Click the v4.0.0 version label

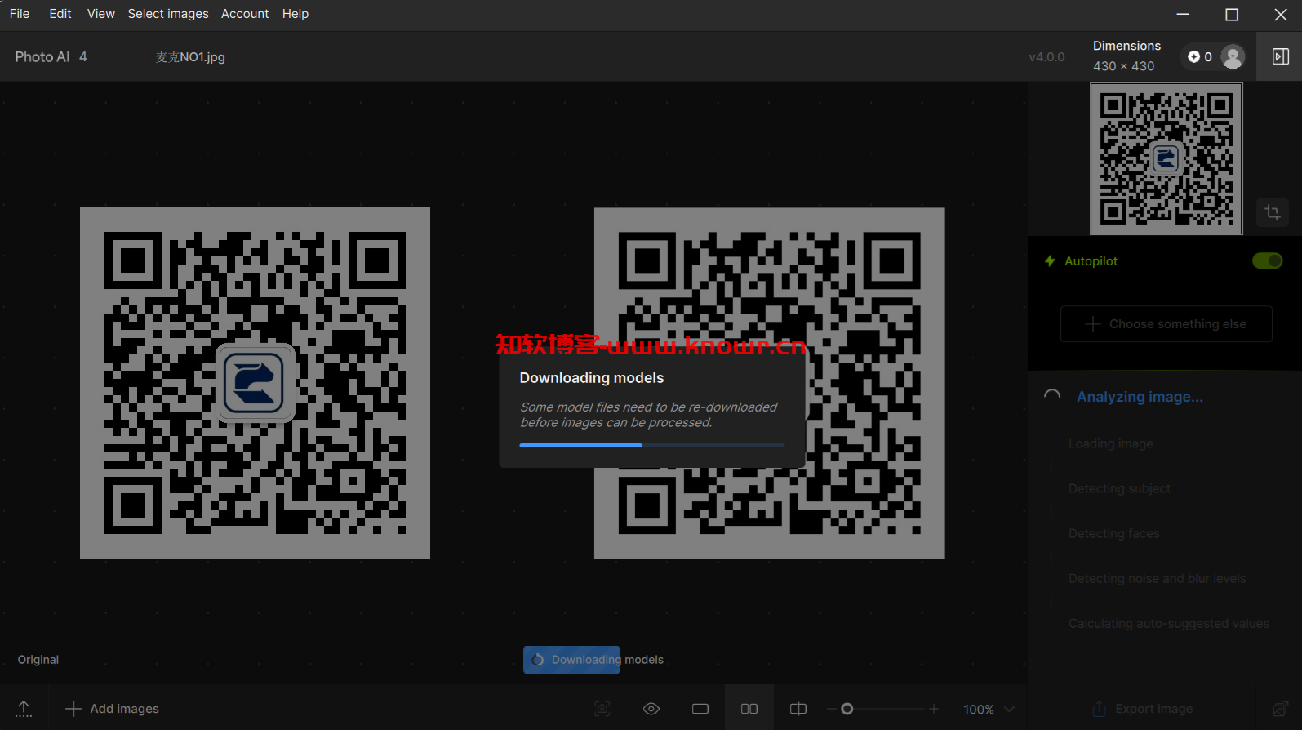pos(1046,57)
